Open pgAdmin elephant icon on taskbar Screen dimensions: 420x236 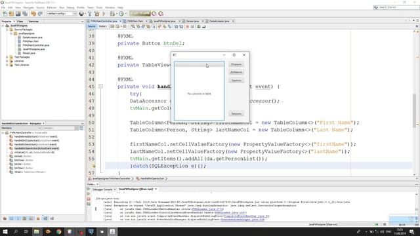click(91, 231)
